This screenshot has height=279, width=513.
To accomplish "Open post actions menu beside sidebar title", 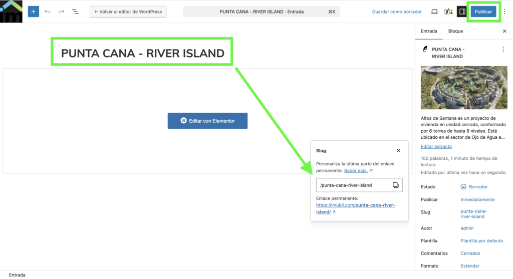I will [503, 50].
